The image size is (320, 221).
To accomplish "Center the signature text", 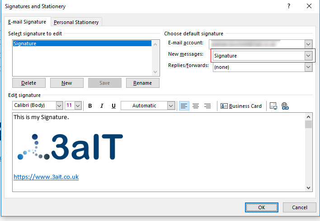I will point(196,106).
